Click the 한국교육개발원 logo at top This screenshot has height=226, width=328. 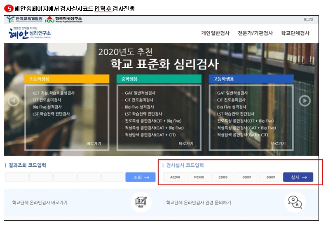(24, 19)
